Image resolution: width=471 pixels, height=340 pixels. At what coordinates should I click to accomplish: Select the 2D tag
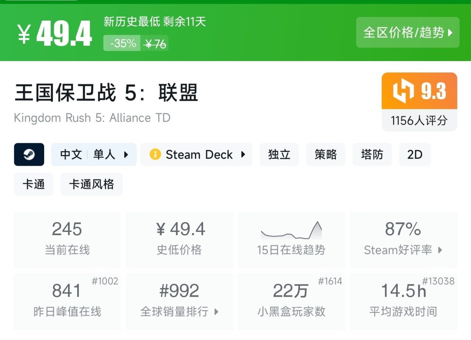(415, 154)
